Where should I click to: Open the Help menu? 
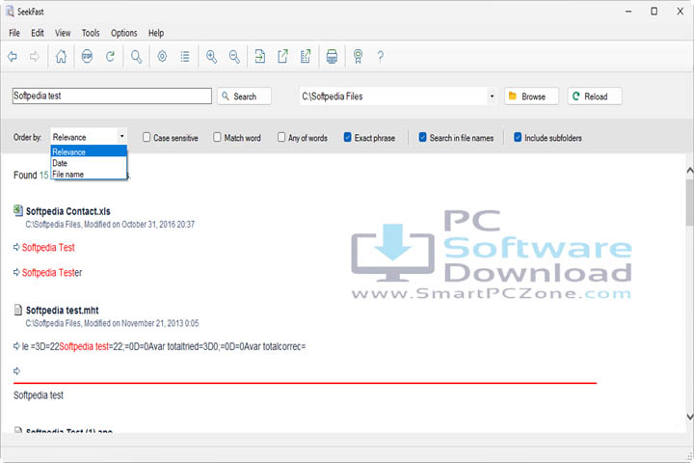coord(156,33)
